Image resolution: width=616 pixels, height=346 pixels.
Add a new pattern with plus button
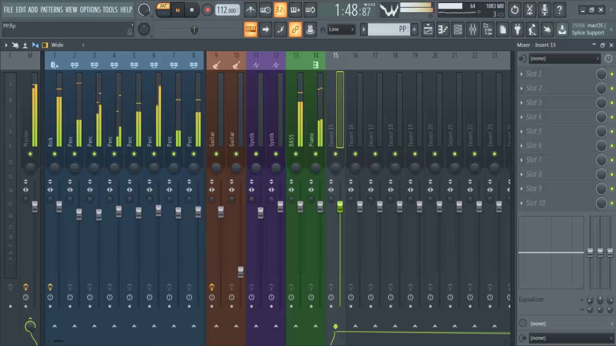coord(414,30)
